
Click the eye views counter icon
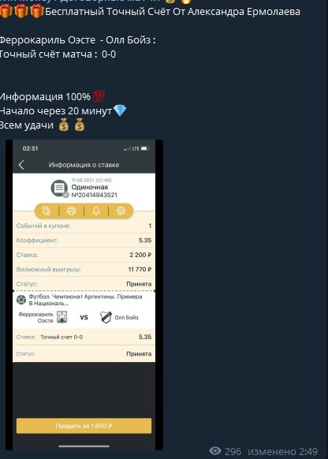click(215, 451)
